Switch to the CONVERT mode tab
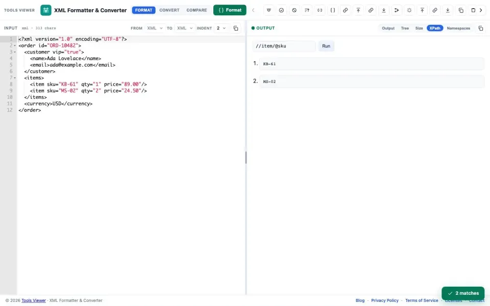The width and height of the screenshot is (490, 306). click(x=169, y=10)
